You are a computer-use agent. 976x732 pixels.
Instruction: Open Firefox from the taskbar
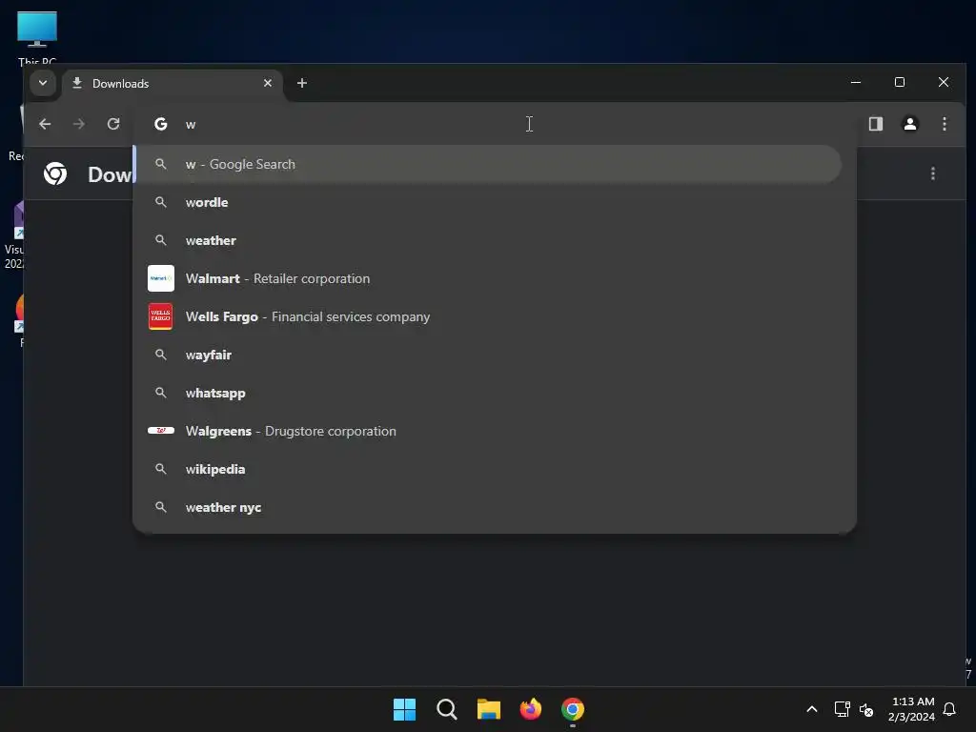pos(531,709)
